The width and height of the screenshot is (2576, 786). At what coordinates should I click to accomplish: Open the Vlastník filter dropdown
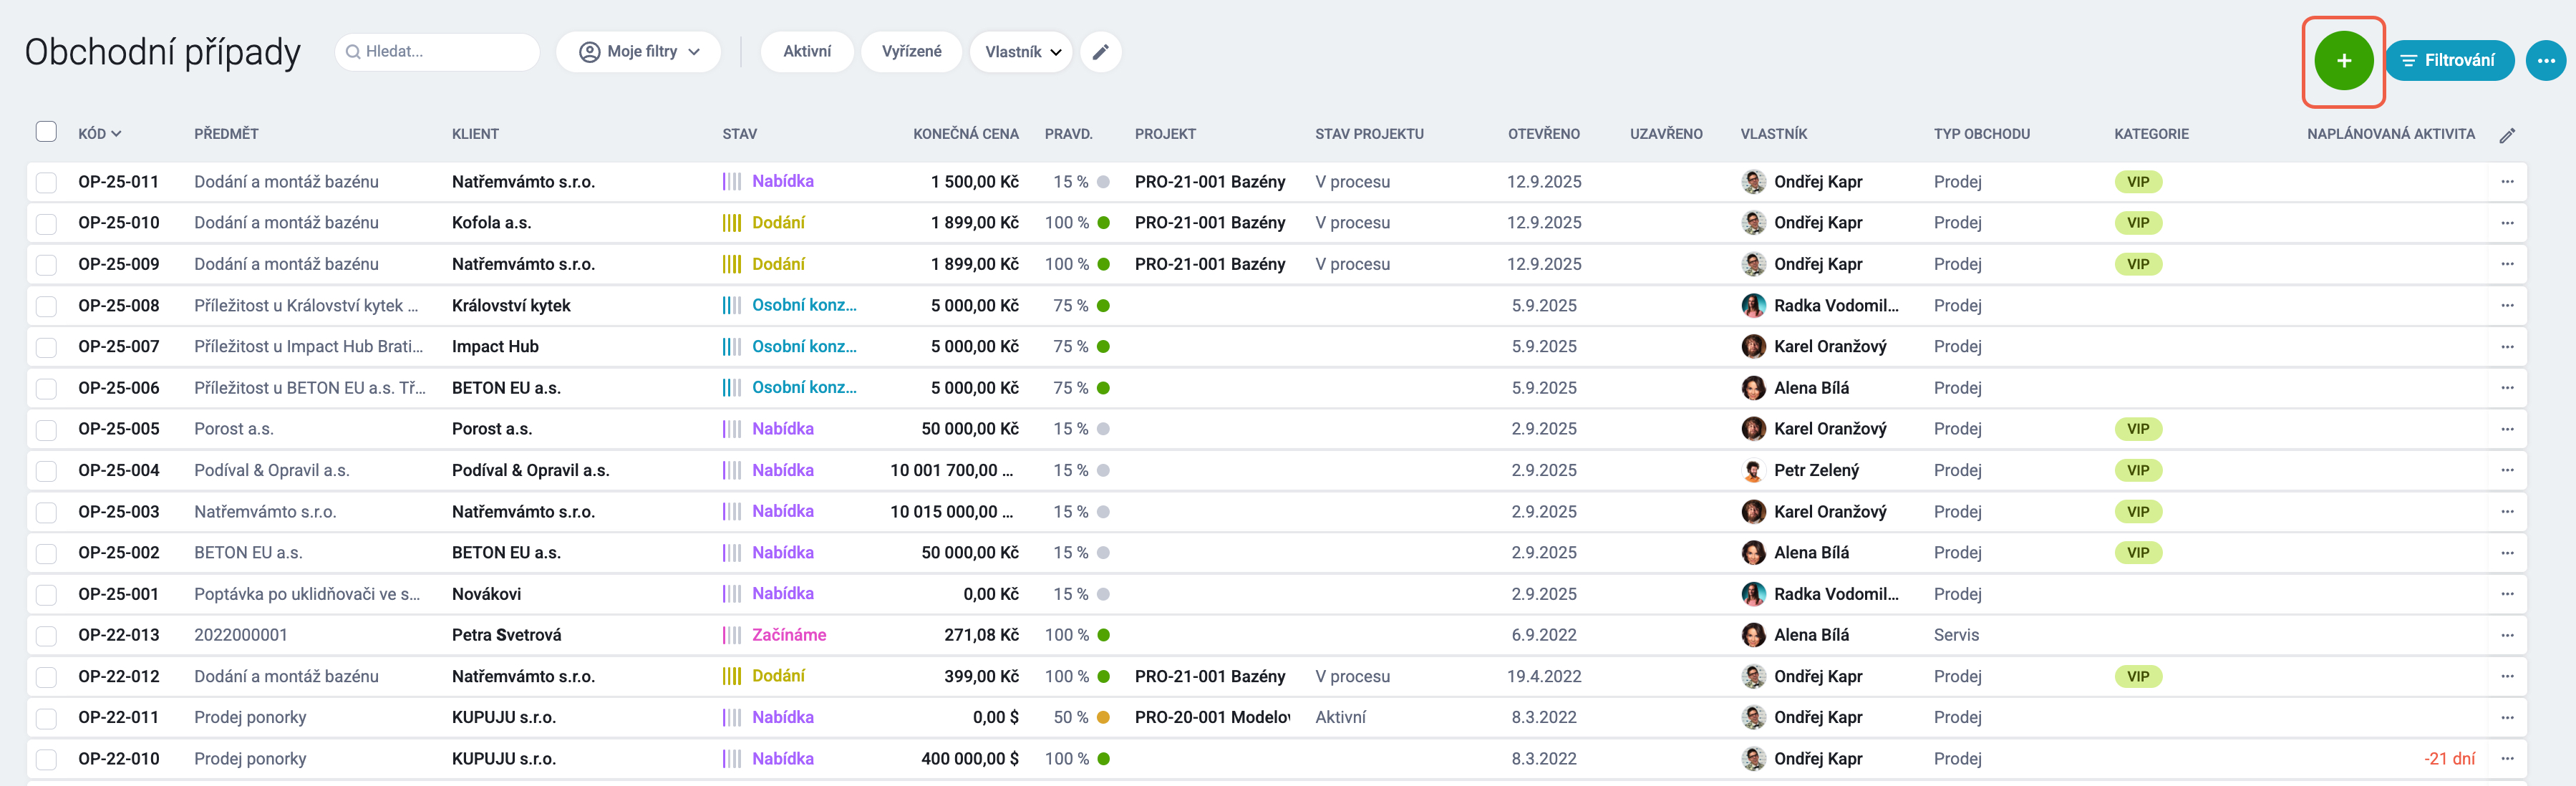(x=1021, y=52)
